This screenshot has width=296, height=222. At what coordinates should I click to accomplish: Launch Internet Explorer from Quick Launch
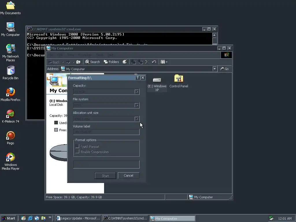30,218
